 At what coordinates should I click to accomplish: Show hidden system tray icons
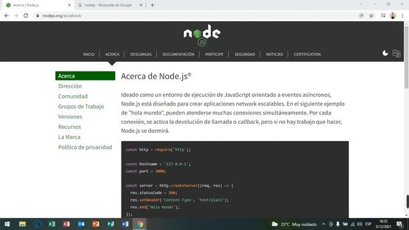pyautogui.click(x=324, y=224)
